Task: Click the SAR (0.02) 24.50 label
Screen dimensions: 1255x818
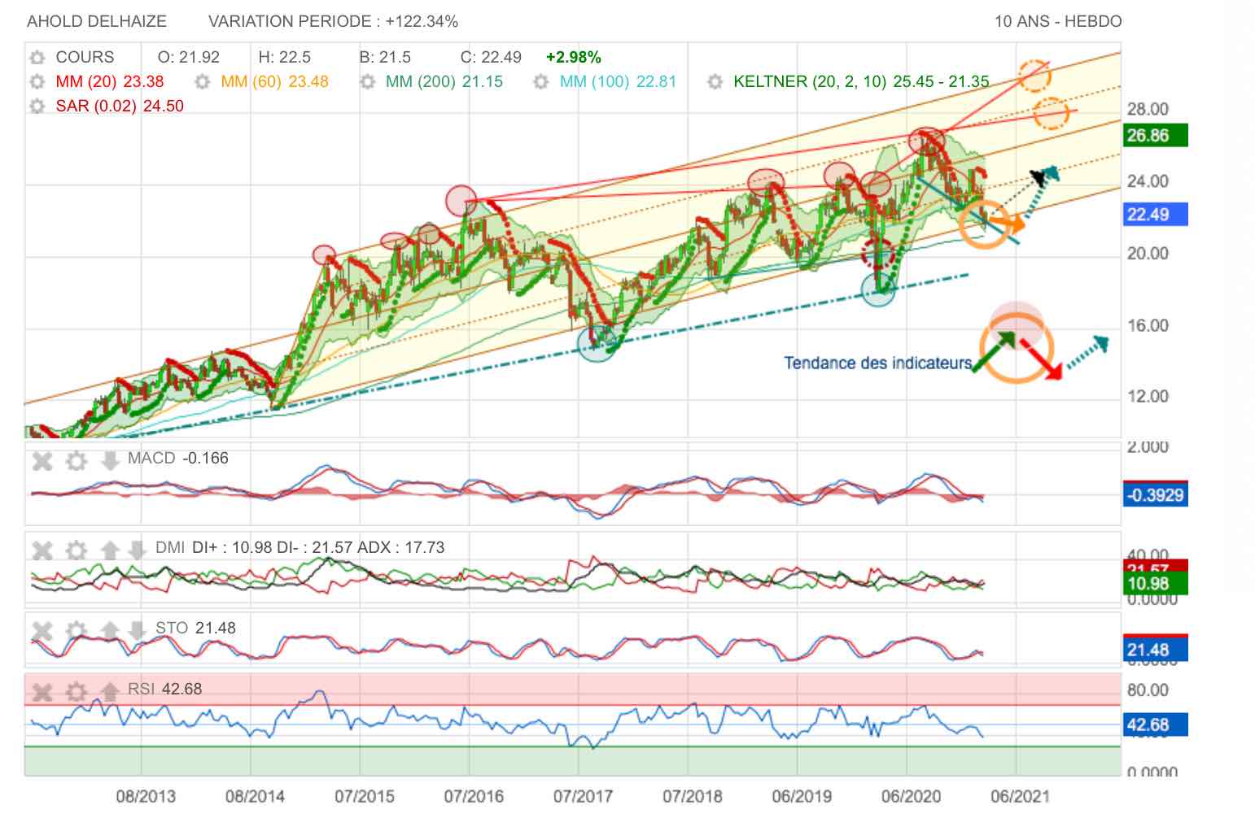Action: click(x=120, y=107)
